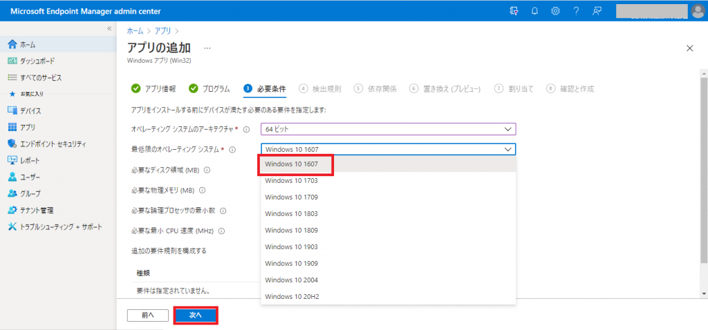Click the vertical scrollbar of the blade
The image size is (708, 330).
coord(703,169)
